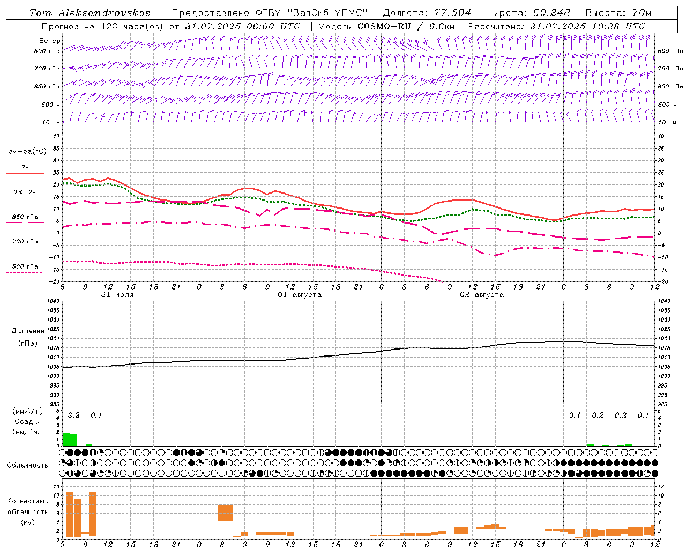Click the 02 августа date label
The height and width of the screenshot is (549, 686).
coord(482,295)
